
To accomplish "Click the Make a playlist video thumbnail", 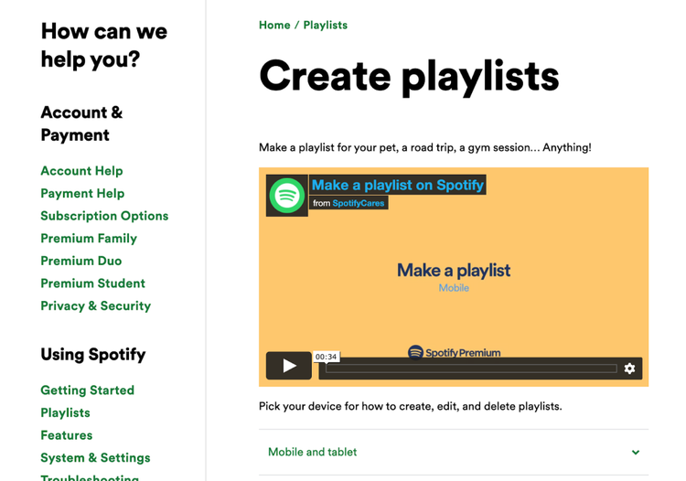I will click(454, 277).
